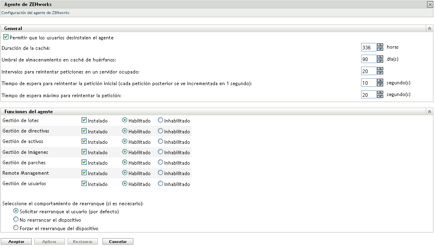Uncheck permitir que los usuarios desinstalen el agente
The height and width of the screenshot is (247, 435).
(x=6, y=37)
